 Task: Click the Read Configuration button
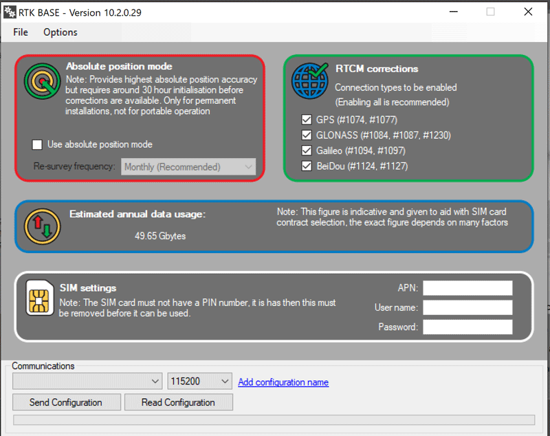pyautogui.click(x=178, y=402)
